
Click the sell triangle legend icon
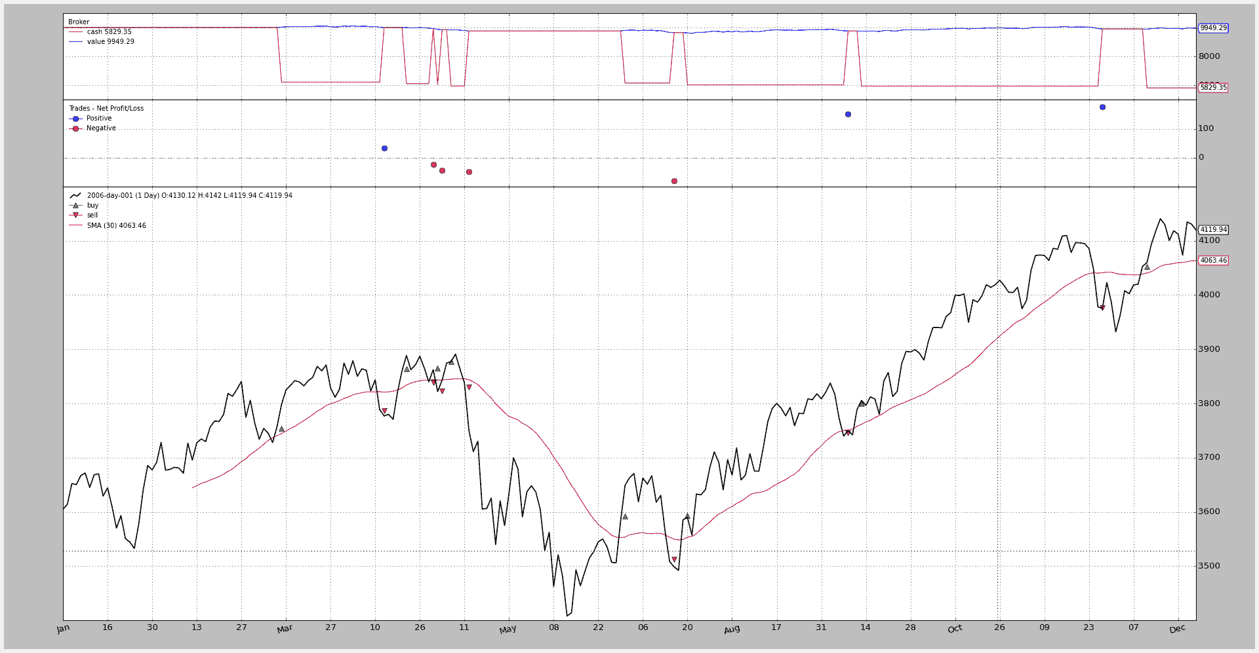point(75,215)
